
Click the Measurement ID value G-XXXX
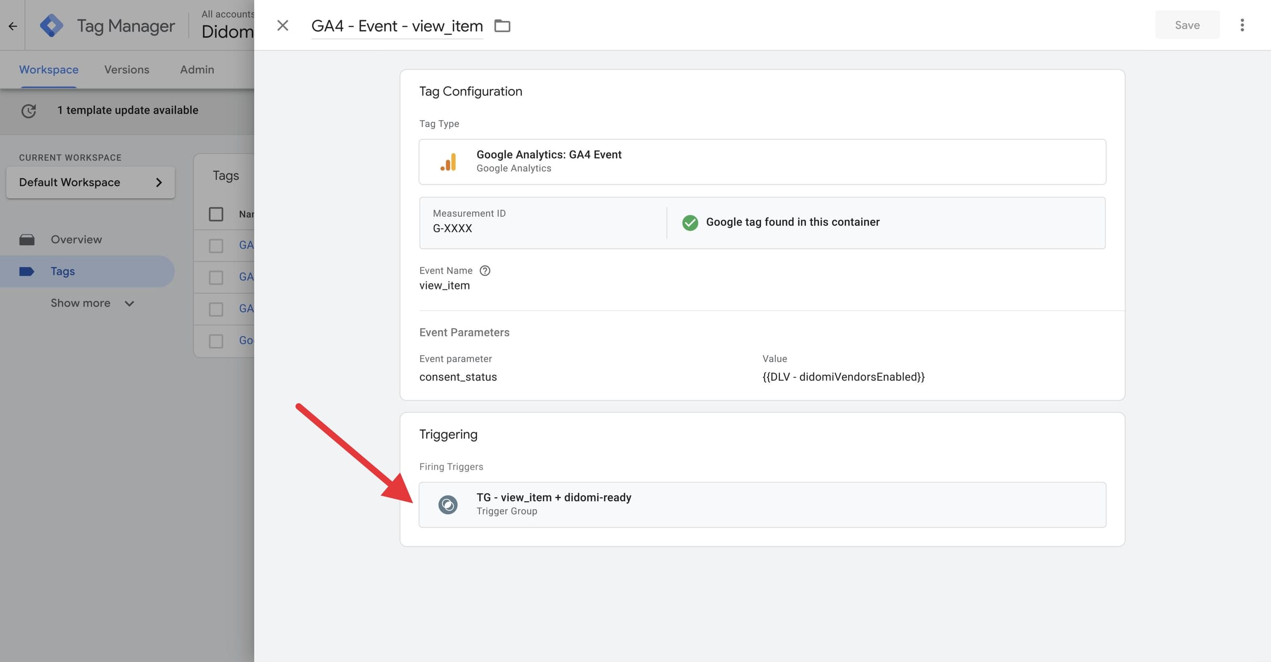[452, 229]
